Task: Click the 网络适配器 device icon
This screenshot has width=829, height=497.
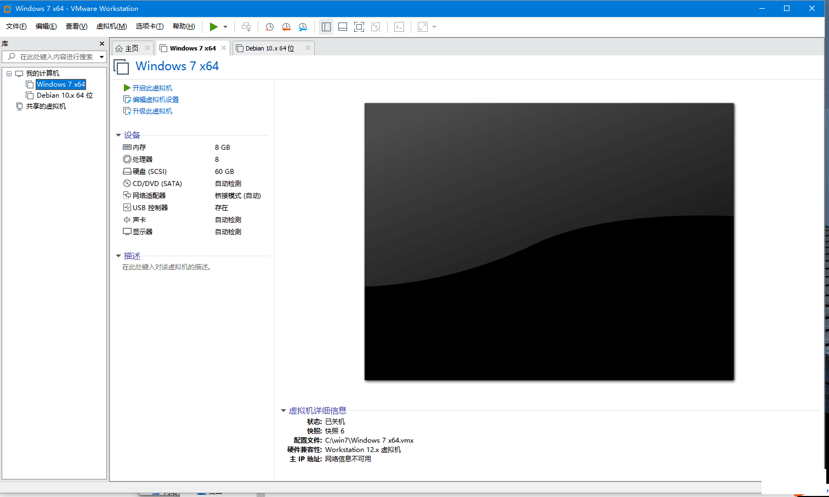Action: [x=127, y=195]
